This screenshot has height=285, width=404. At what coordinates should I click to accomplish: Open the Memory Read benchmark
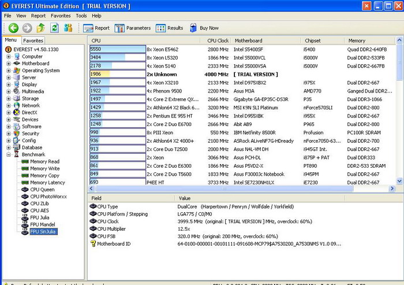45,162
